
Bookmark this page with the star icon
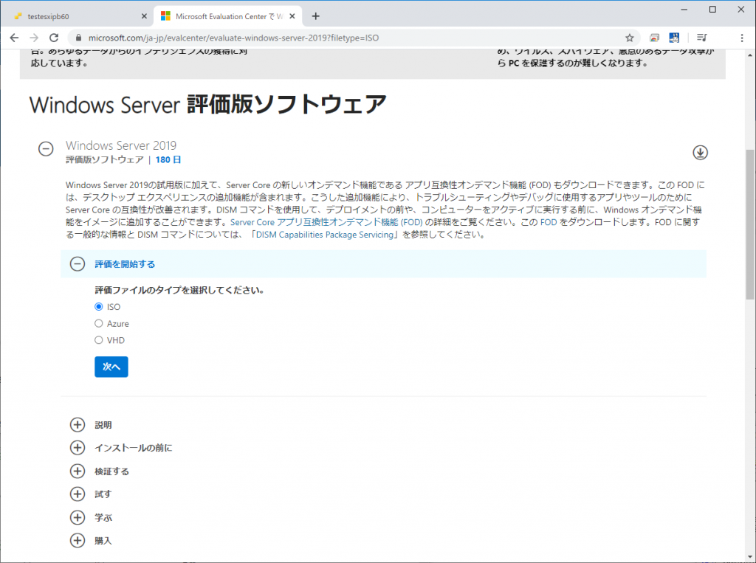[629, 38]
